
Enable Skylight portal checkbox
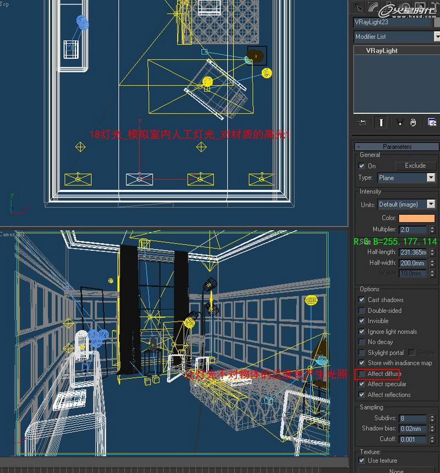coord(362,352)
